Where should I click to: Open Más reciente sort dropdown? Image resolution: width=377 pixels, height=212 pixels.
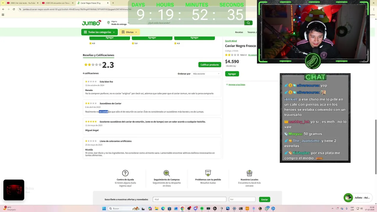point(206,74)
